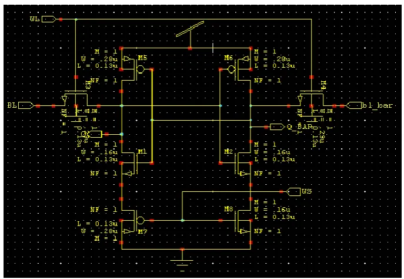
Task: Click the "L = 0.13u" parameter of M8
Action: [x=275, y=217]
